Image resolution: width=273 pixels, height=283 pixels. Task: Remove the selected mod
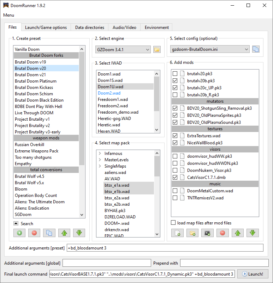tap(222, 233)
